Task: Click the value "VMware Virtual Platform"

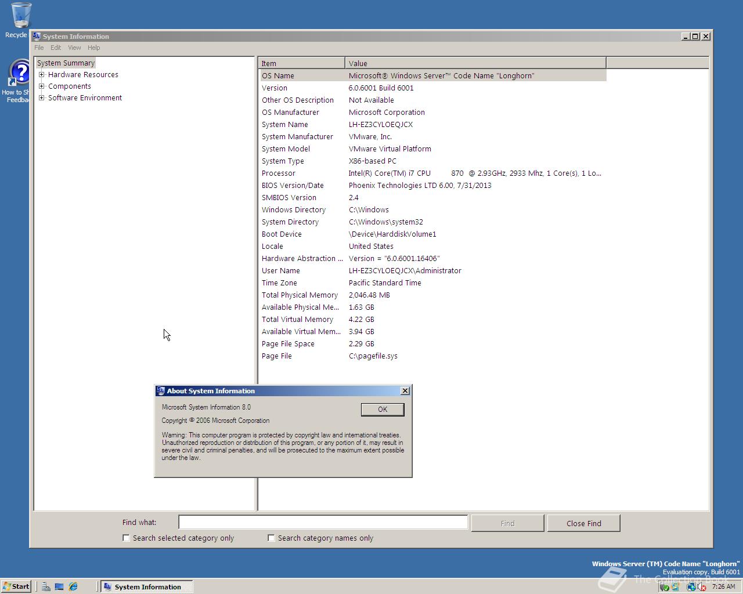Action: click(390, 148)
